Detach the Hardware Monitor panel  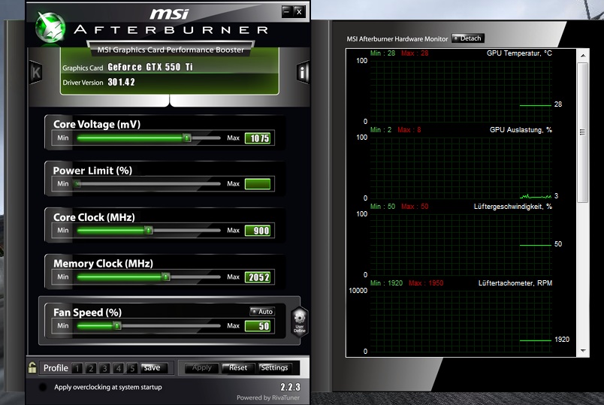click(x=467, y=38)
